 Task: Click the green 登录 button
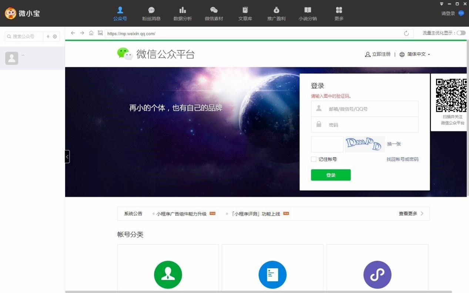point(331,175)
